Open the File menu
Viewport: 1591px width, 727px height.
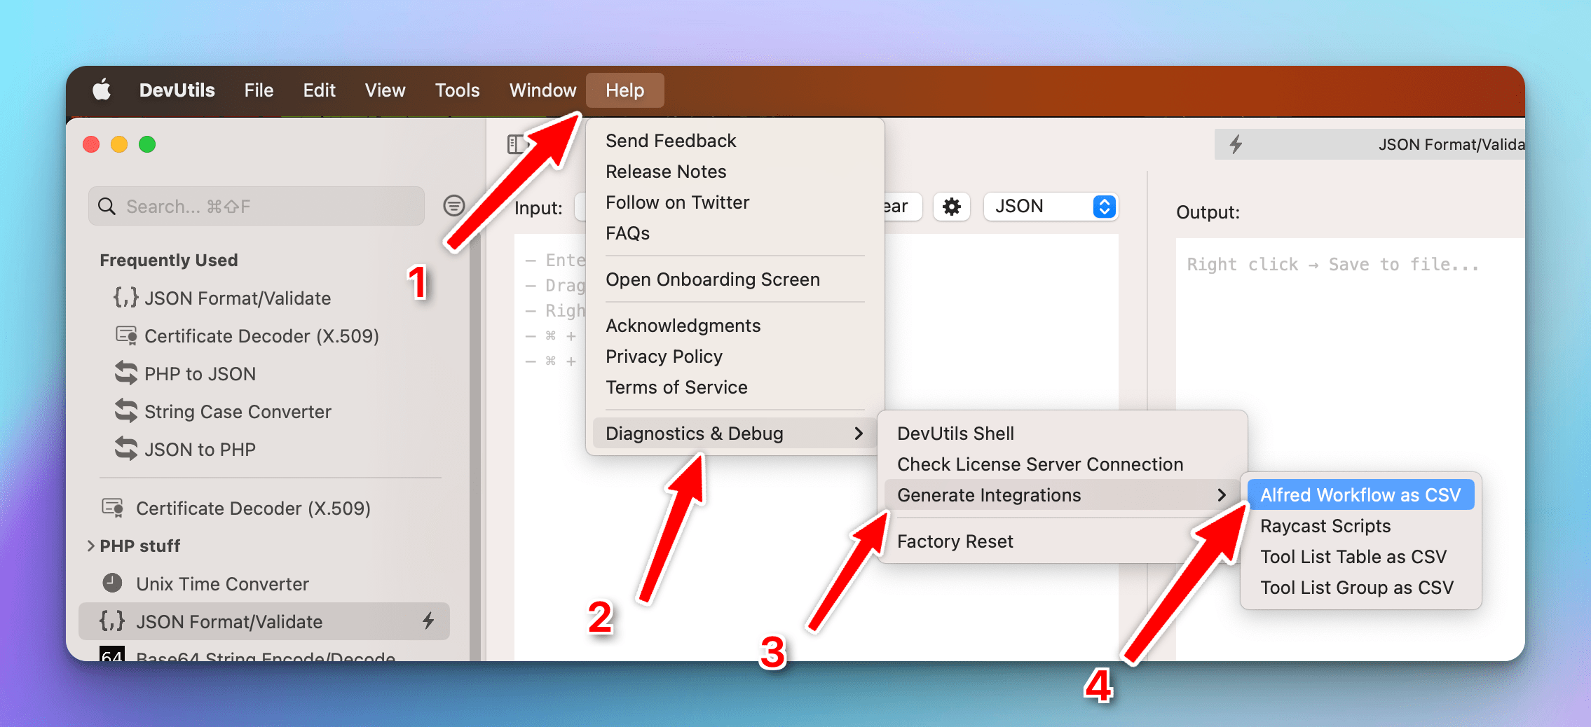(x=259, y=90)
